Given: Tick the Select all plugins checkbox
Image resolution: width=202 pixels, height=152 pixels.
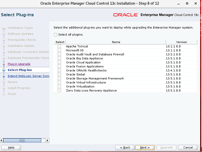Looking at the screenshot, I should pyautogui.click(x=56, y=35).
